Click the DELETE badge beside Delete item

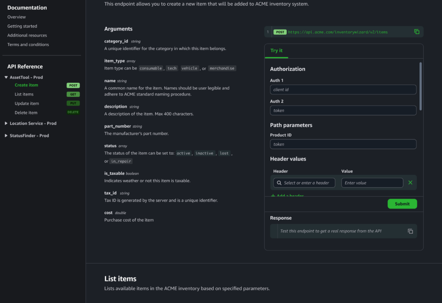point(73,113)
